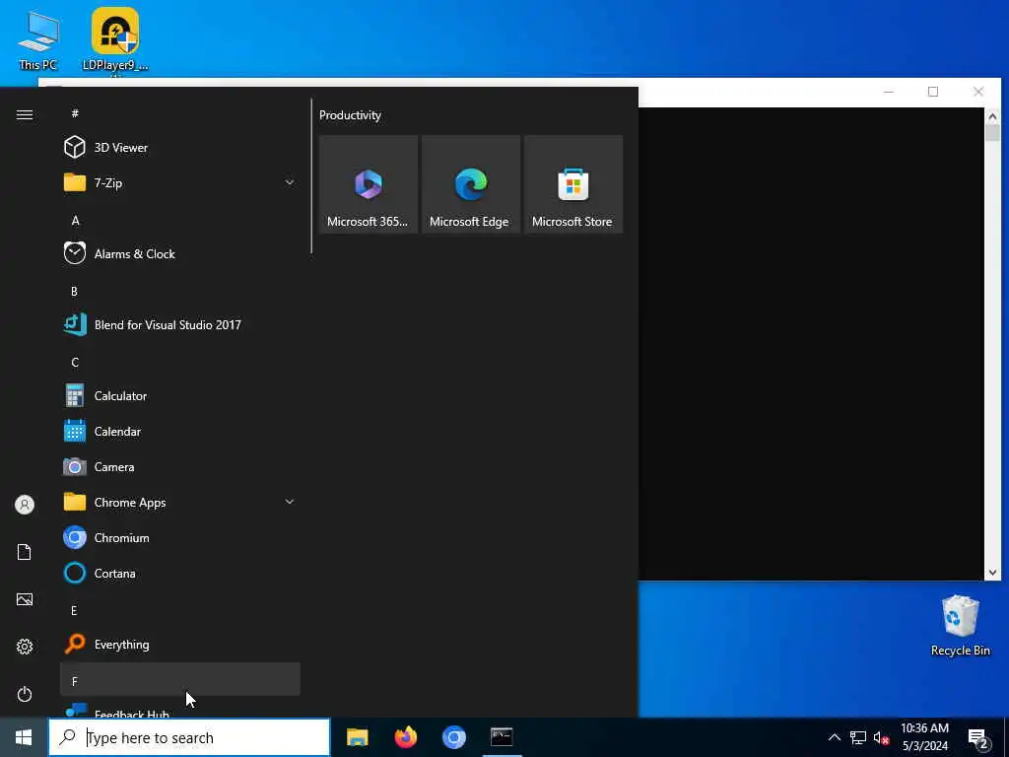Focus the Type here to search box

tap(189, 737)
